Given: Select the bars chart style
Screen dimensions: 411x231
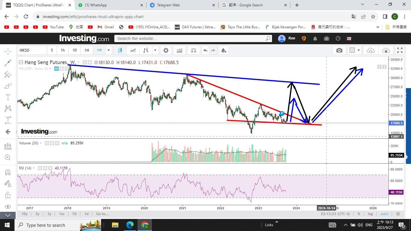Looking at the screenshot, I should pos(146,50).
